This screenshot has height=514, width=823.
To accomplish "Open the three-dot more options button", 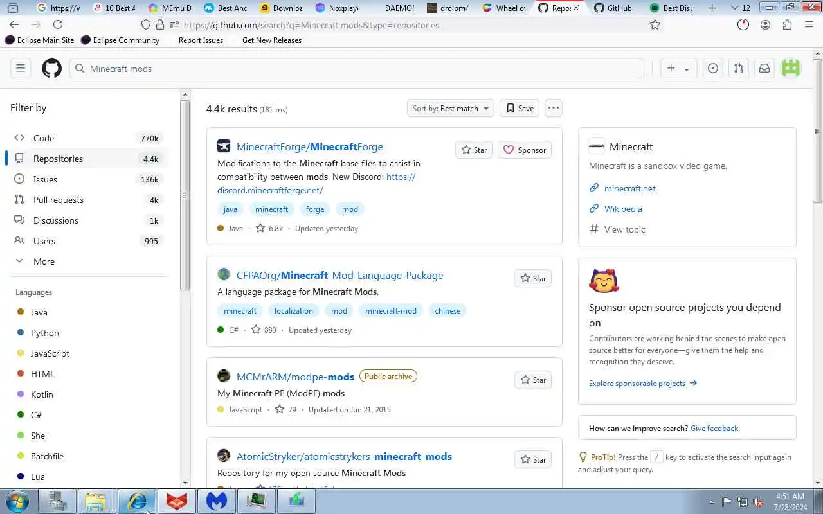I will click(x=554, y=108).
